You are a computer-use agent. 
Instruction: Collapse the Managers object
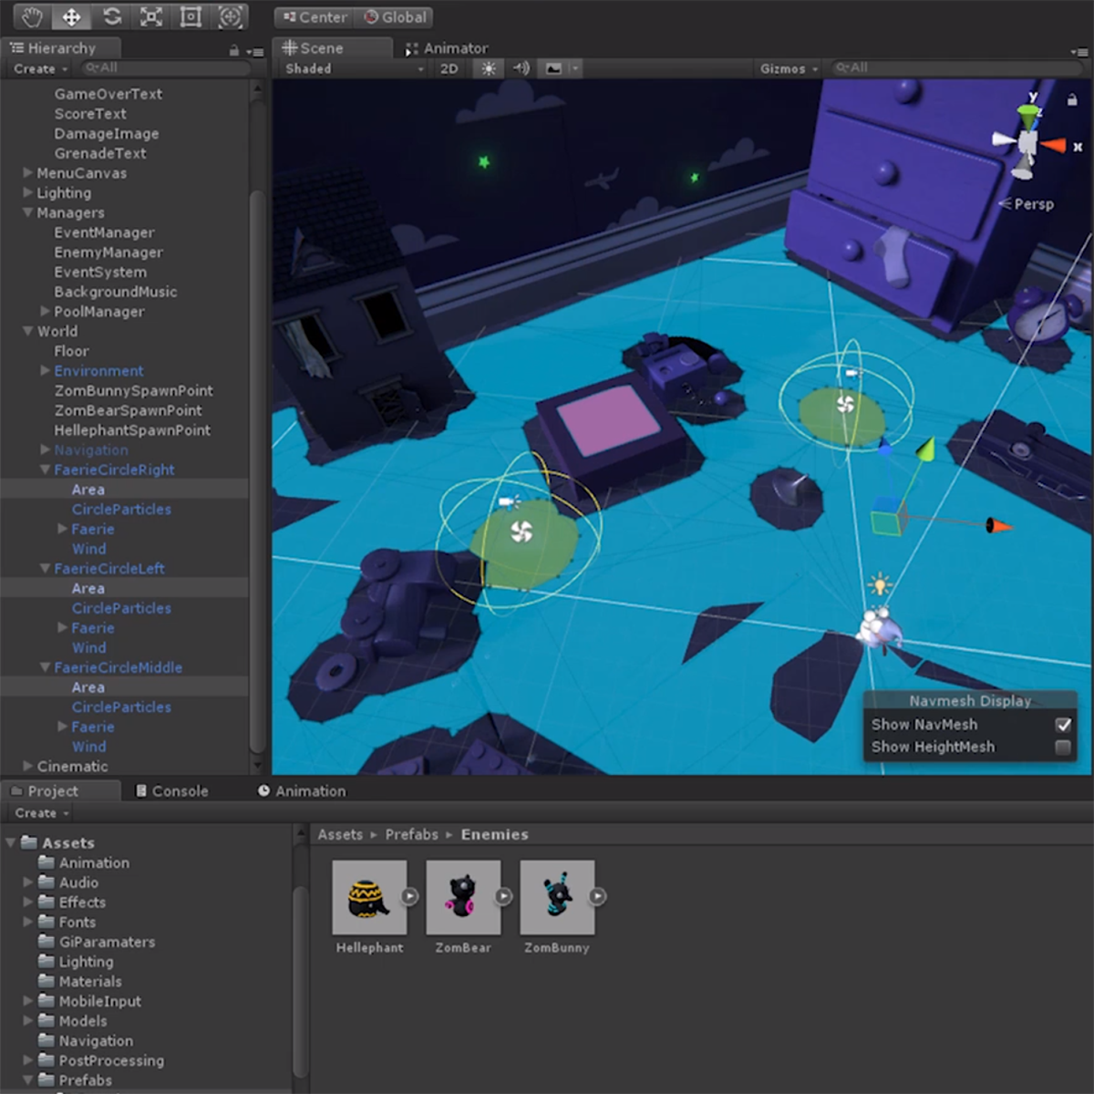[x=27, y=212]
